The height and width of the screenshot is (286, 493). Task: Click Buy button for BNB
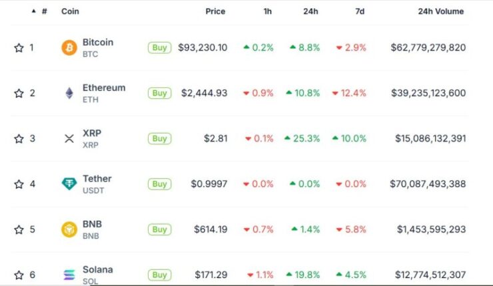point(159,229)
